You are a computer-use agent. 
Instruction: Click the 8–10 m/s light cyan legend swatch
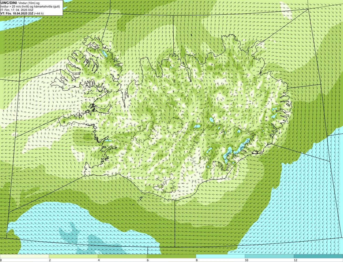click(x=221, y=256)
